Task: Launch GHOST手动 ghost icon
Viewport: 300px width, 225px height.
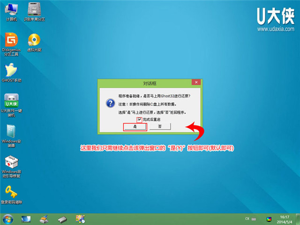Action: [11, 70]
